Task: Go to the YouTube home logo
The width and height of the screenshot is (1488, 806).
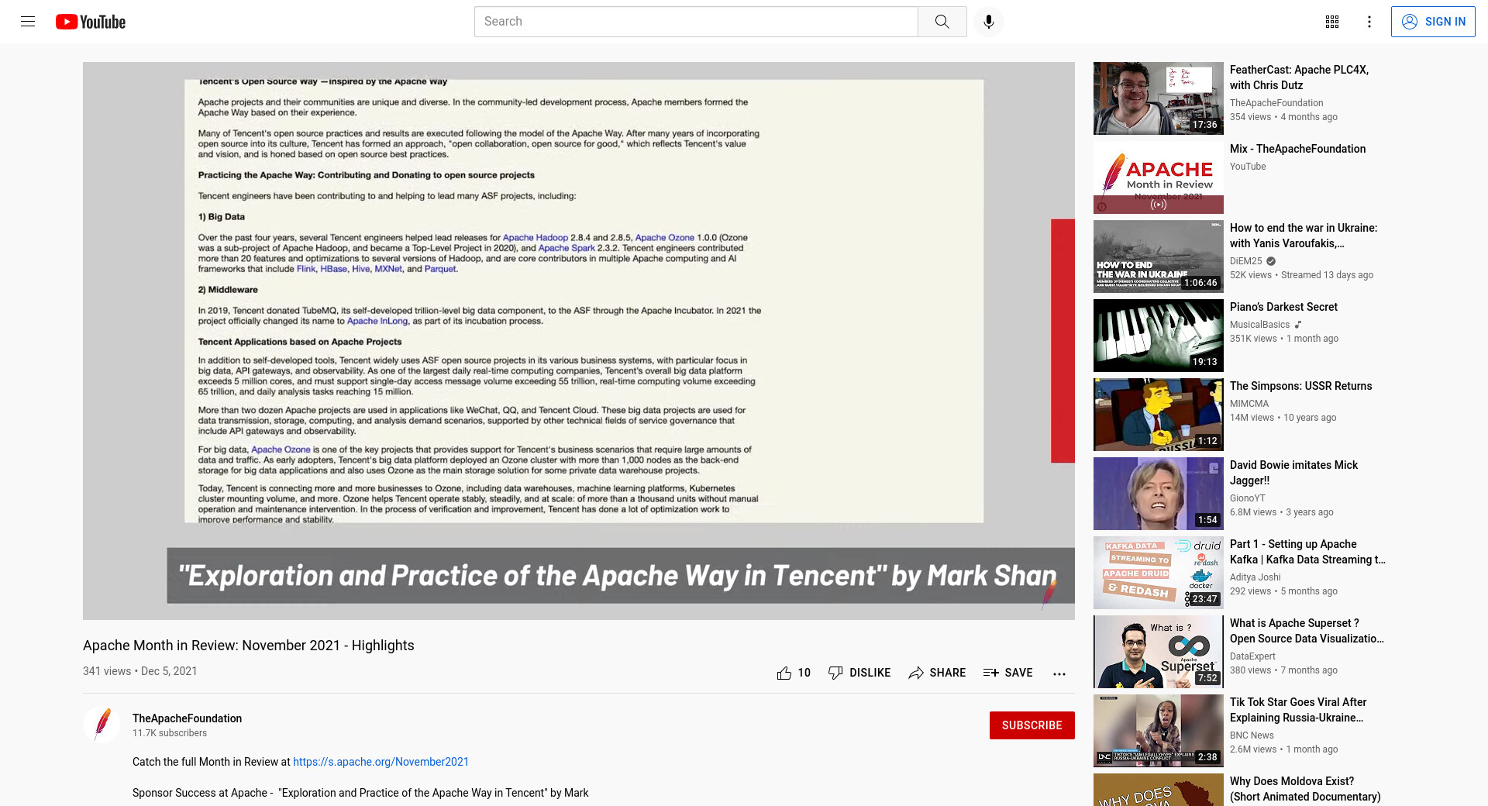Action: (x=91, y=22)
